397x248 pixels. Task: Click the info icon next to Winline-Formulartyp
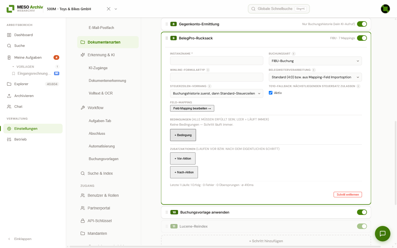(208, 70)
